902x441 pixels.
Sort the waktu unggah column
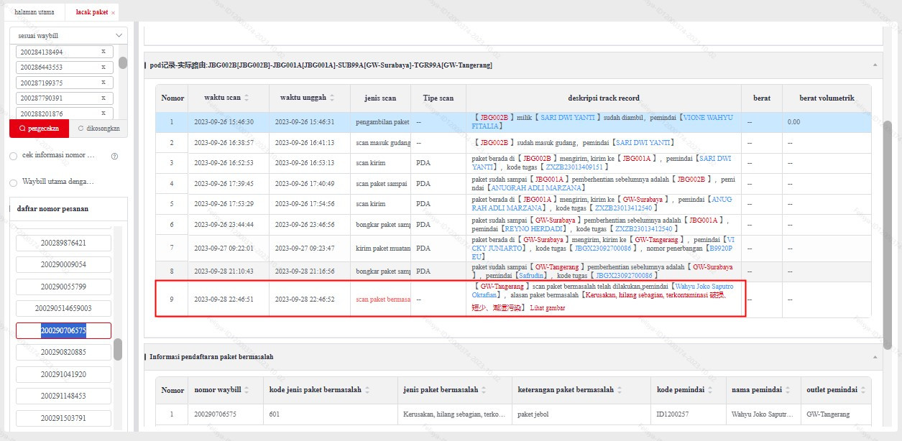click(x=332, y=98)
